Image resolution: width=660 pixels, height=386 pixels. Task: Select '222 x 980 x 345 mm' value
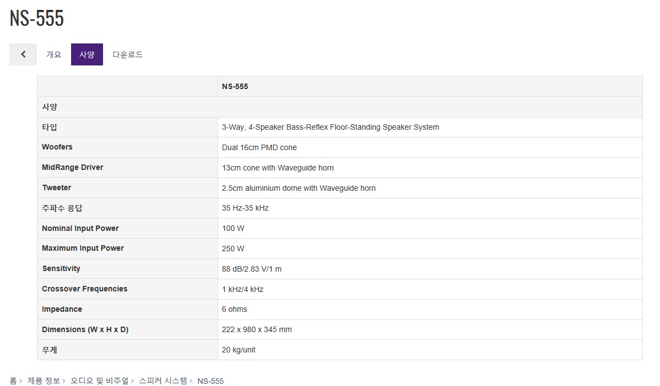coord(257,330)
